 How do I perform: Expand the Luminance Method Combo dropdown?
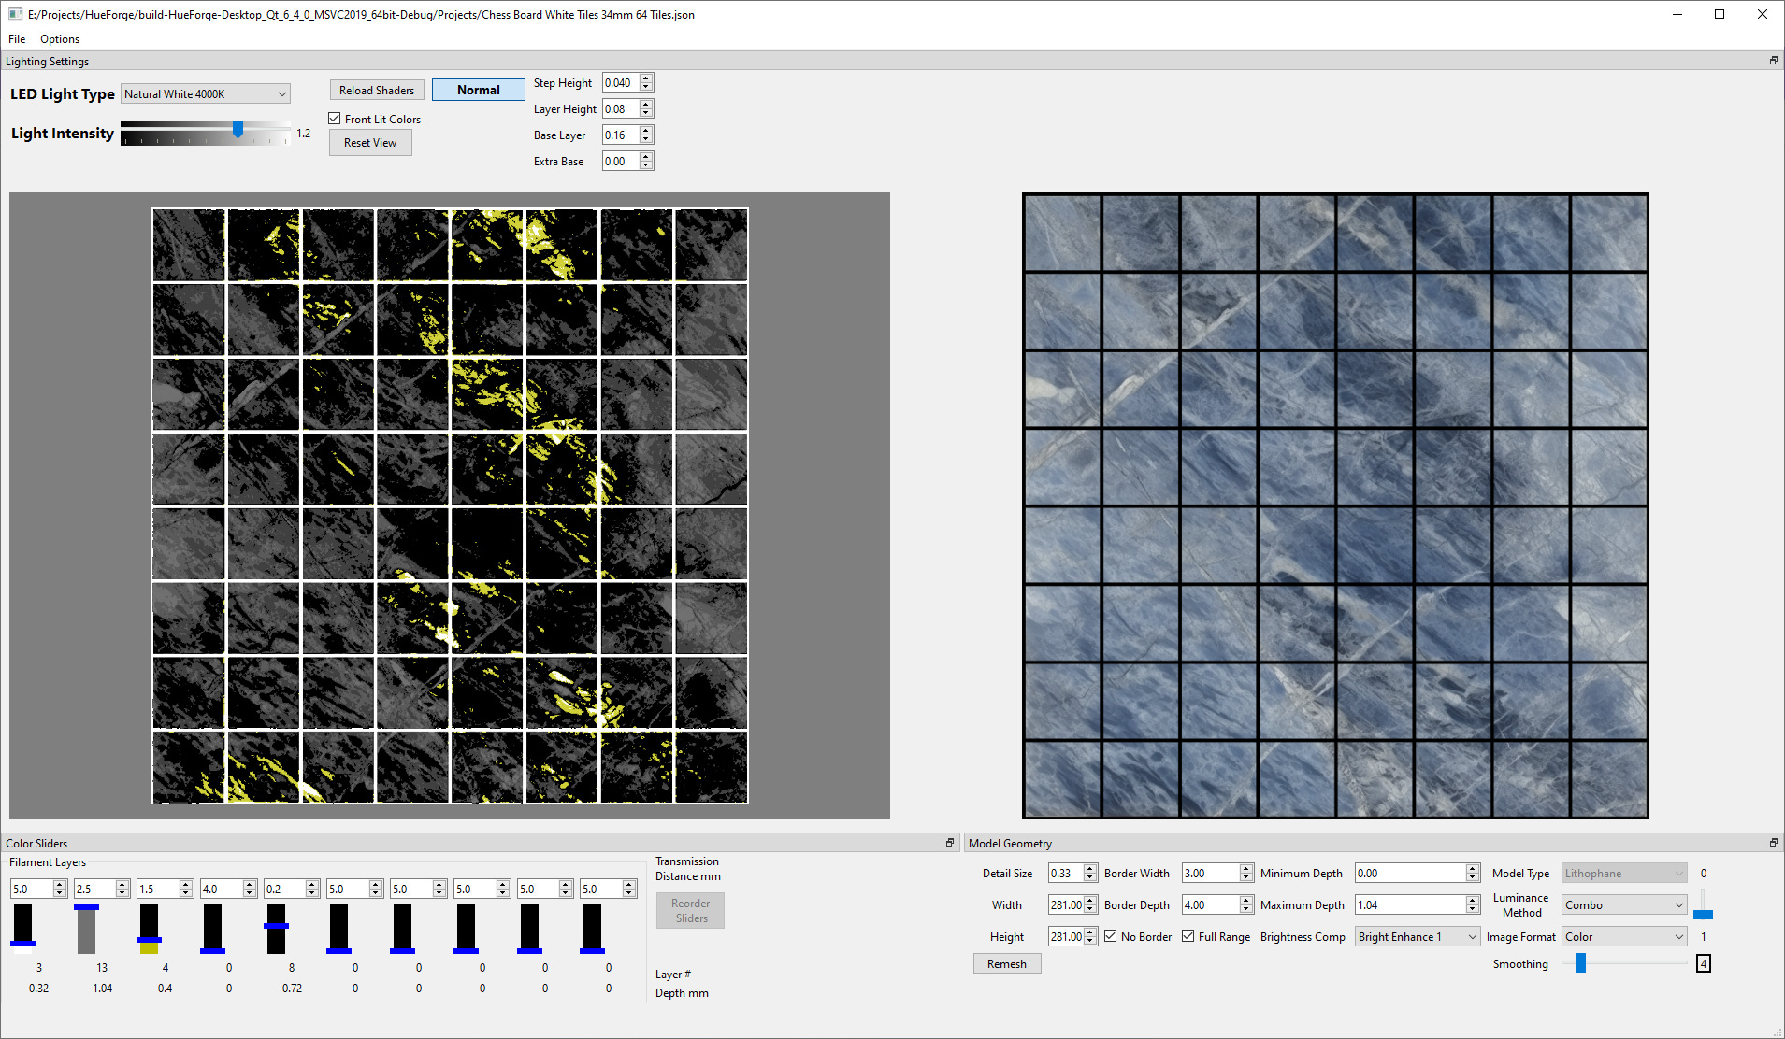pos(1623,905)
